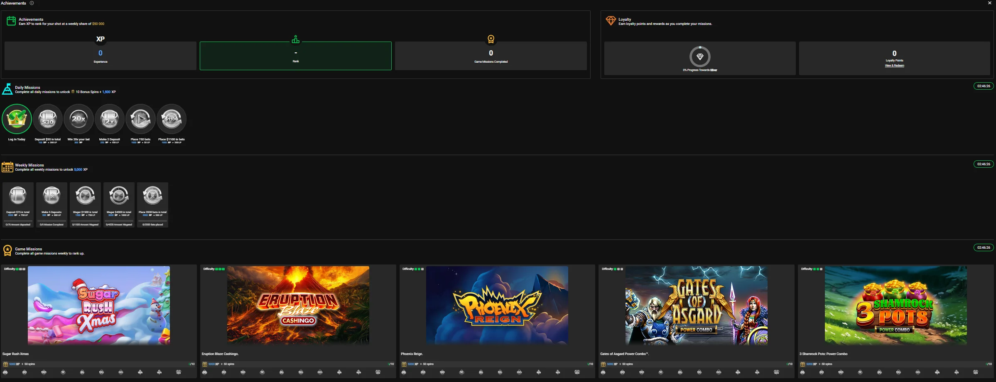The width and height of the screenshot is (996, 382).
Task: Click the Loyalty Points value tile
Action: tap(895, 58)
